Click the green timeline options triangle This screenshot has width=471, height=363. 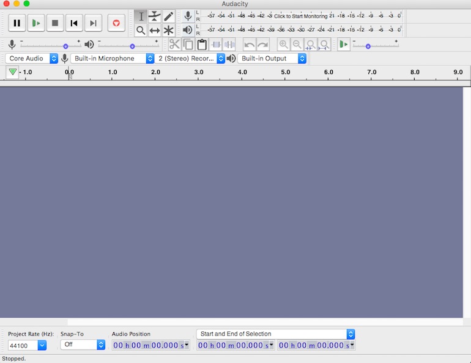(x=12, y=72)
